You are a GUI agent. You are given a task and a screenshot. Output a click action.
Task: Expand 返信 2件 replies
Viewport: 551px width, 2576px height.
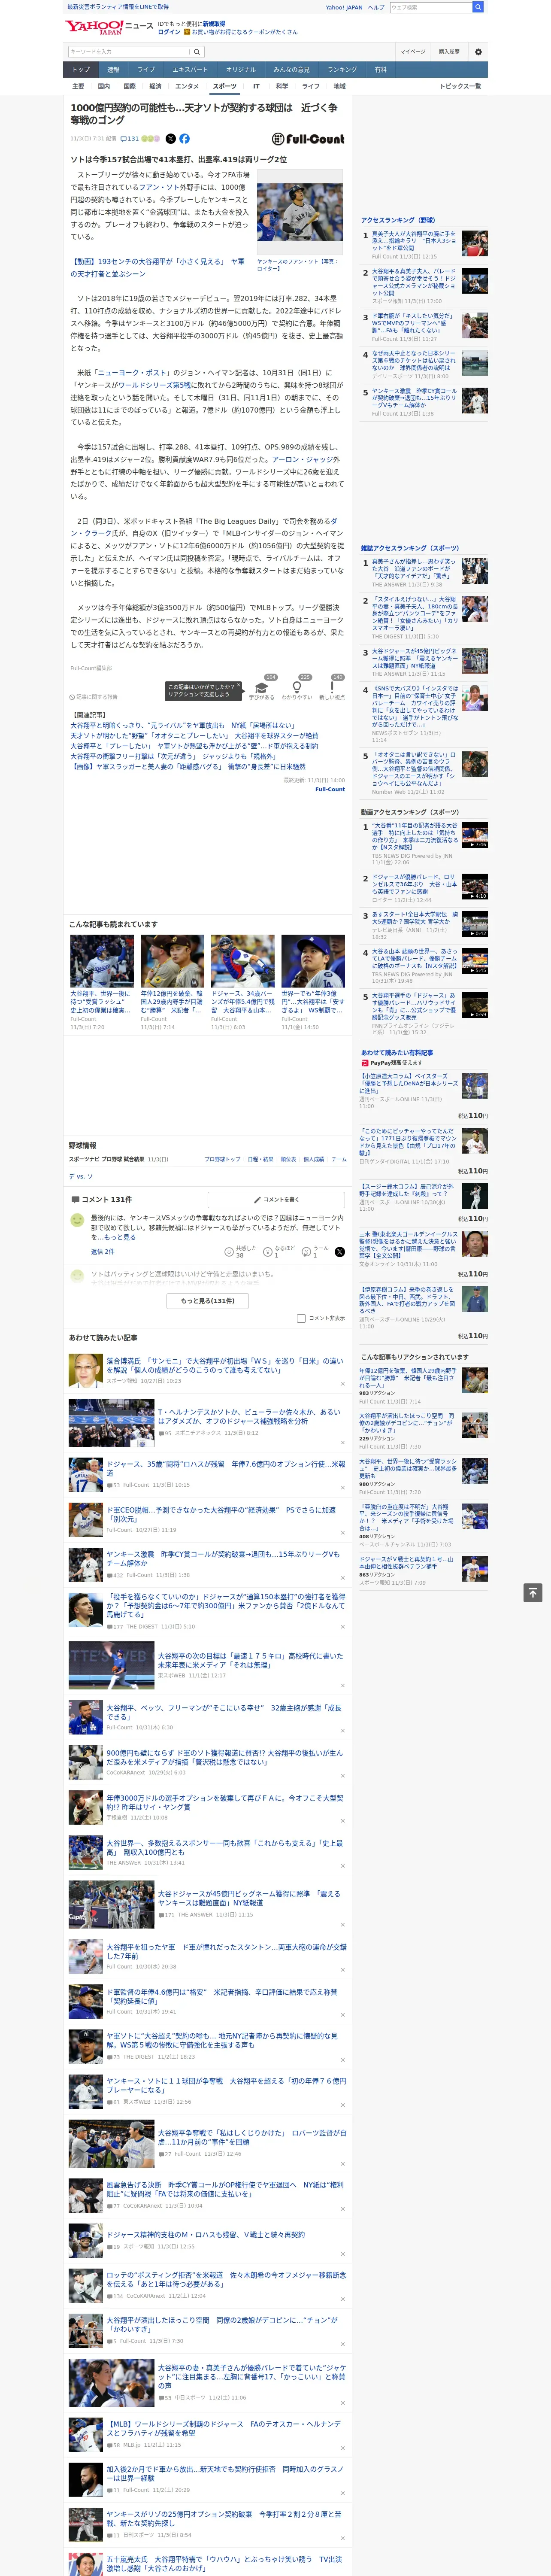click(102, 1251)
